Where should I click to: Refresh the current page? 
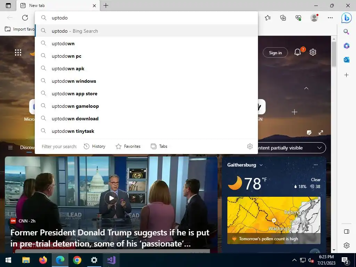(x=25, y=18)
